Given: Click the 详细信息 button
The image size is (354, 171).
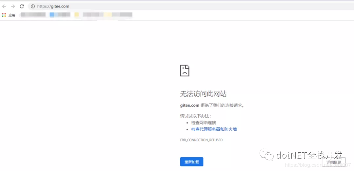Looking at the screenshot, I should pos(334,162).
